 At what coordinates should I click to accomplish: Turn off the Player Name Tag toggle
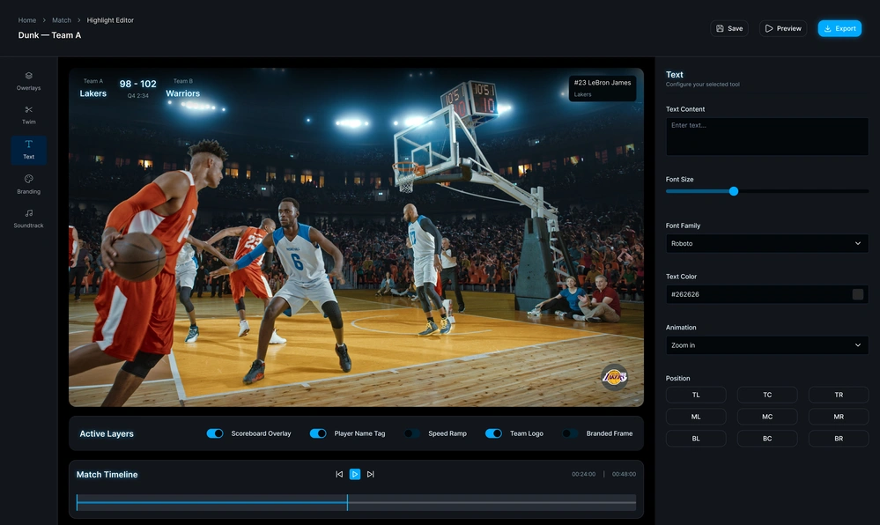tap(318, 433)
